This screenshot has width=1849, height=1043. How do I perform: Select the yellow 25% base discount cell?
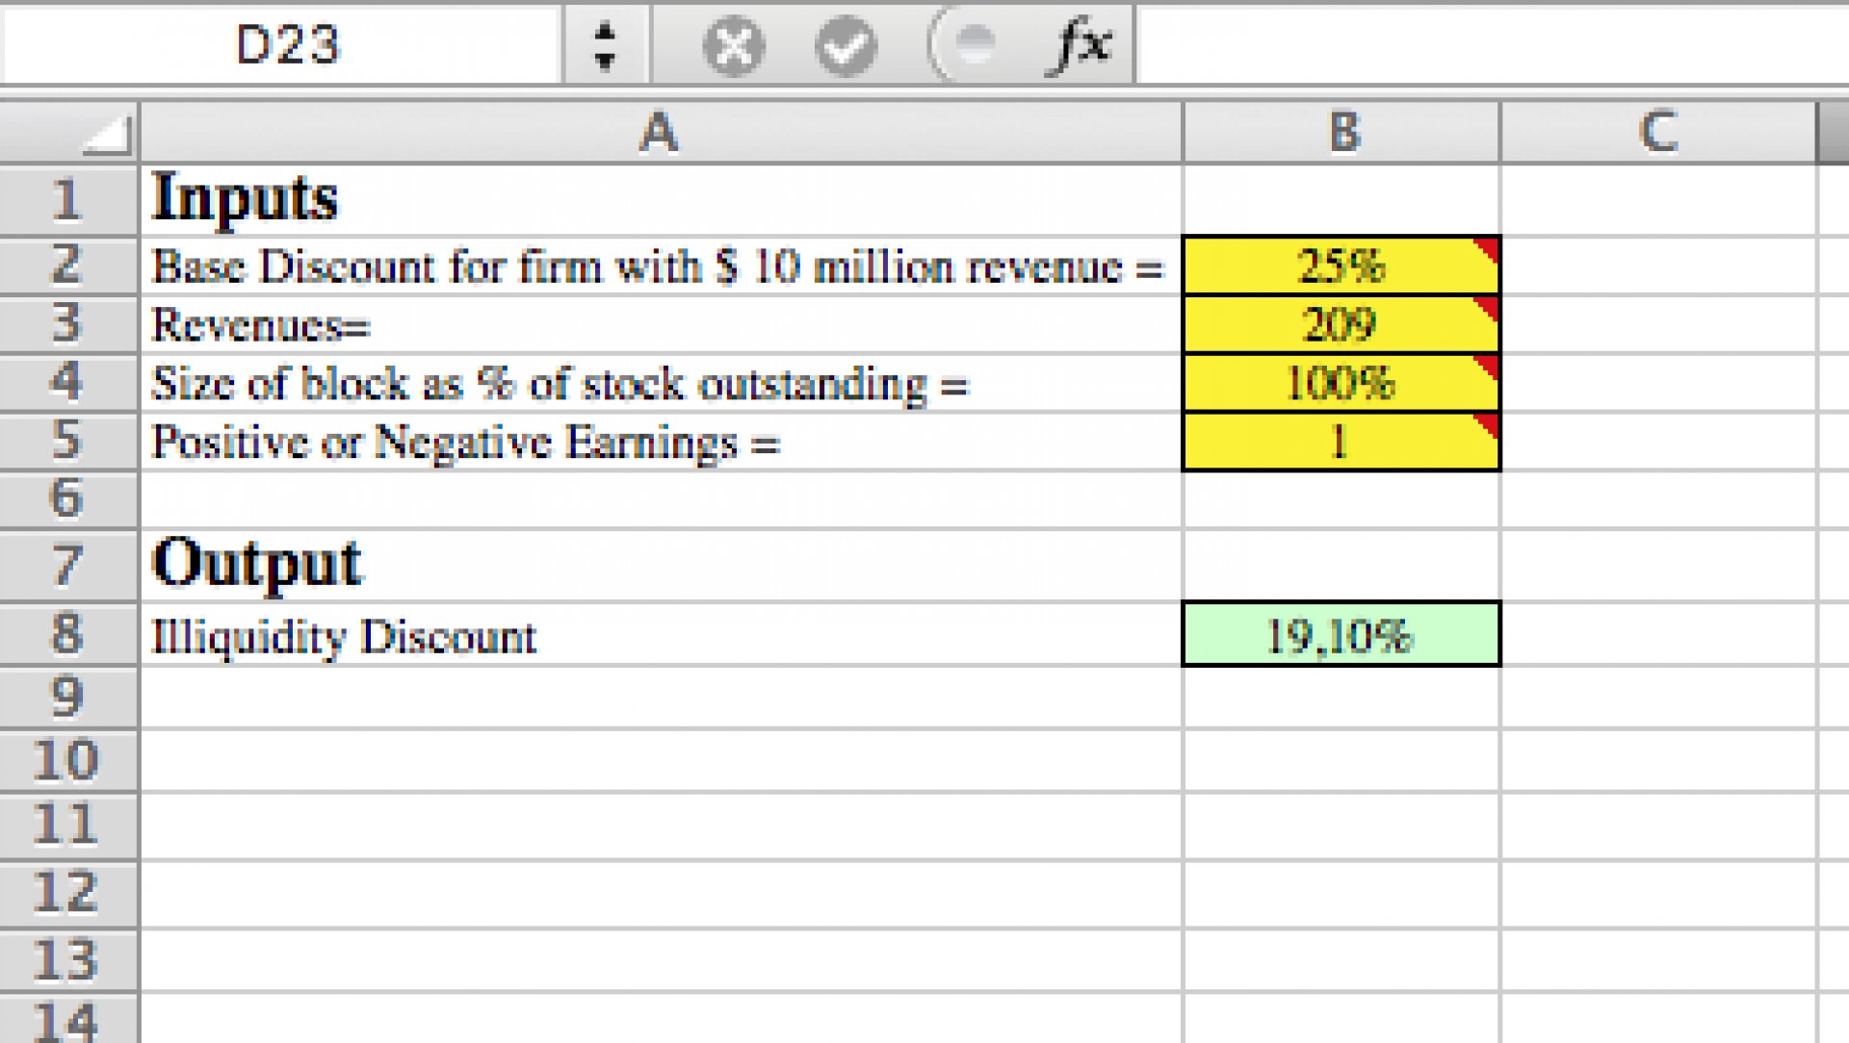click(1341, 266)
